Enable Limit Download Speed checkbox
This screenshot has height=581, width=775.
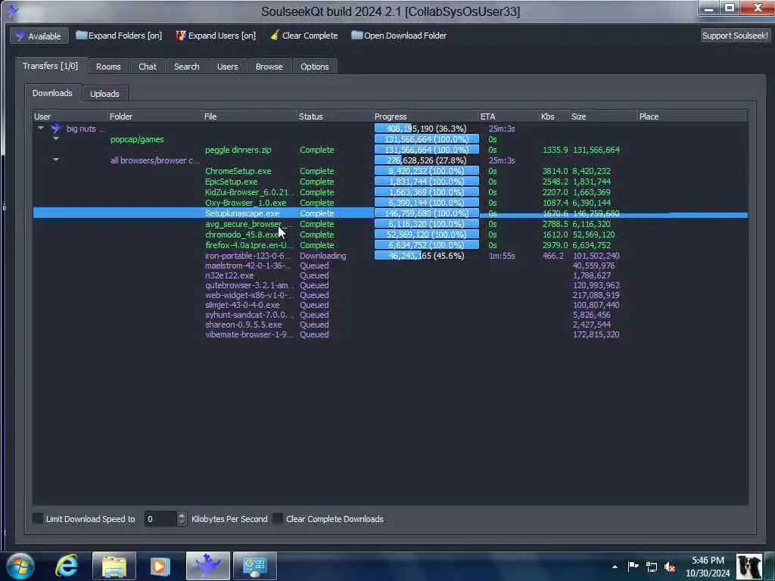pos(38,519)
